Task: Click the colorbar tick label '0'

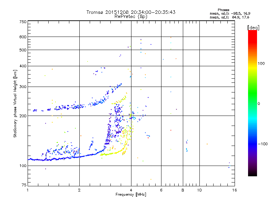Action: (258, 104)
